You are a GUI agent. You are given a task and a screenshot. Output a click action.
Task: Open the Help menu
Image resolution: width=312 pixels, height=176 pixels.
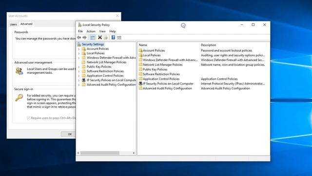pyautogui.click(x=113, y=31)
